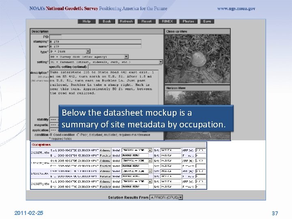Open the Solution Results From dropdown
Image resolution: width=292 pixels, height=219 pixels.
coord(166,198)
